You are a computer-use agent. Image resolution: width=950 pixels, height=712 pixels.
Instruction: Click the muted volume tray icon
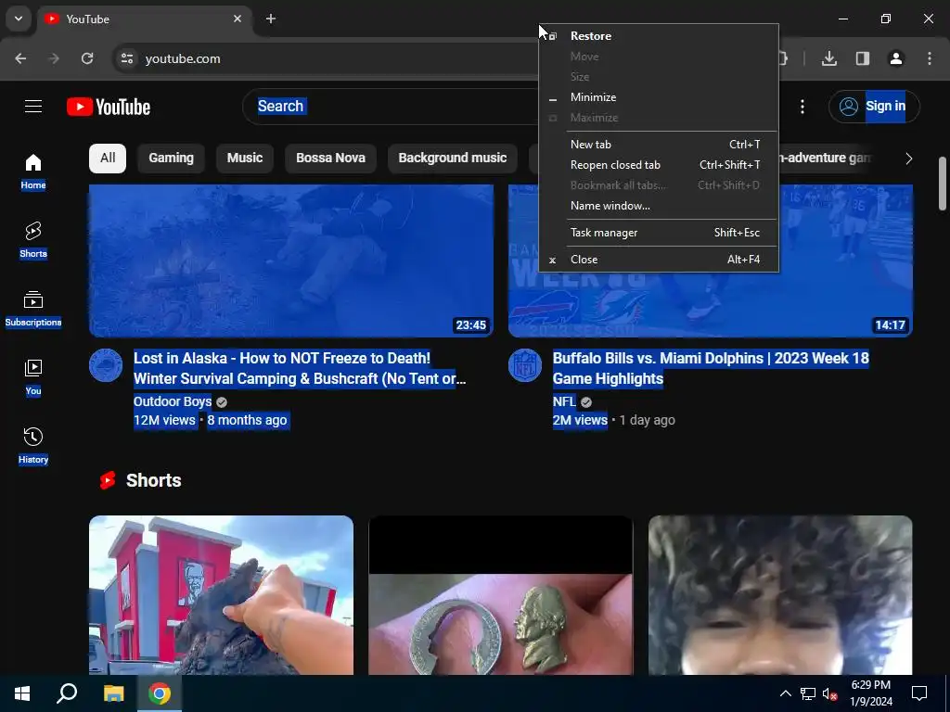click(829, 693)
